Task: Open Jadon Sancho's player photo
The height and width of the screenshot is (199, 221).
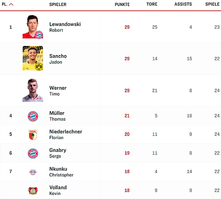Action: coord(33,58)
